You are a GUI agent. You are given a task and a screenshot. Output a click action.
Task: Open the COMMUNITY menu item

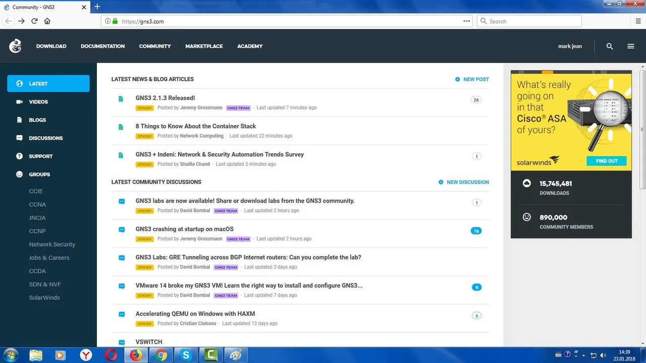tap(155, 46)
